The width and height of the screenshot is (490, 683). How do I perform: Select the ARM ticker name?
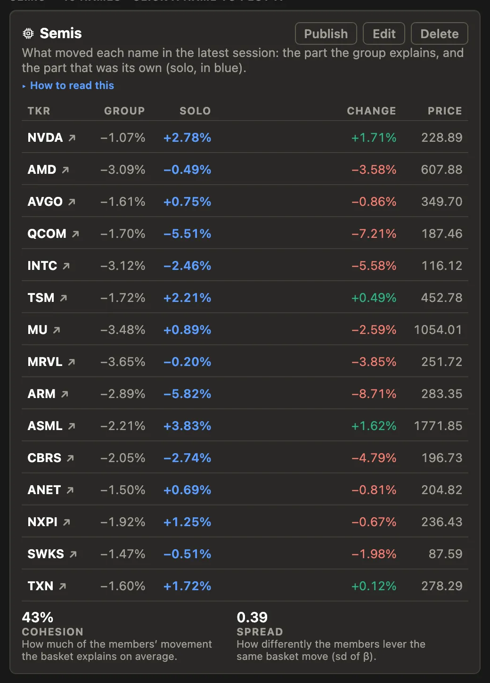(41, 394)
